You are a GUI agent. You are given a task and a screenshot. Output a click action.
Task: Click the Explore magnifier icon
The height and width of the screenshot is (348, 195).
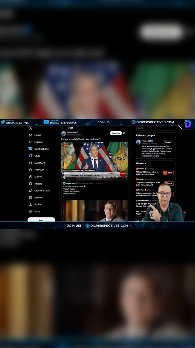point(31,142)
